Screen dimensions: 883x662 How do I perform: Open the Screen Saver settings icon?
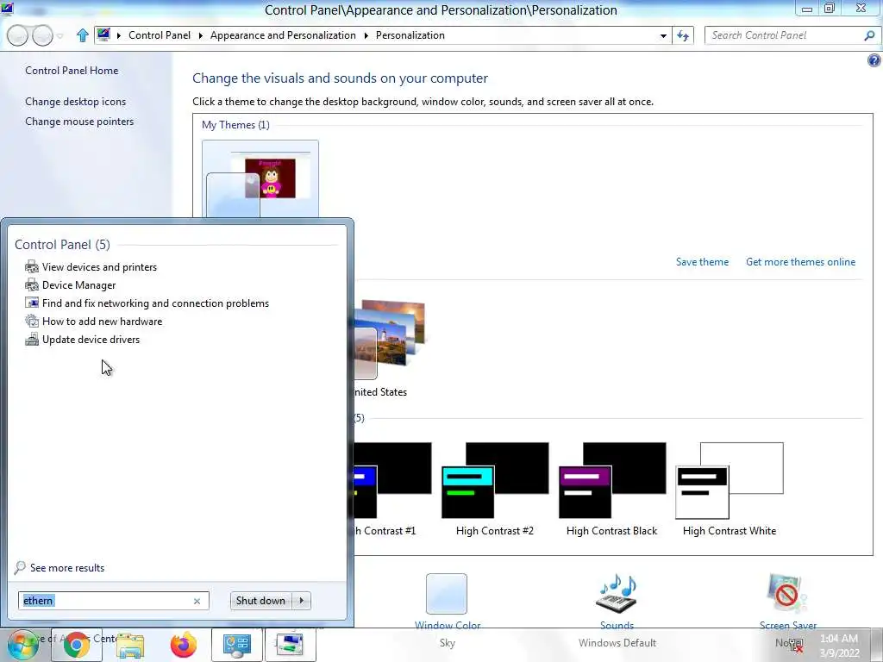787,594
